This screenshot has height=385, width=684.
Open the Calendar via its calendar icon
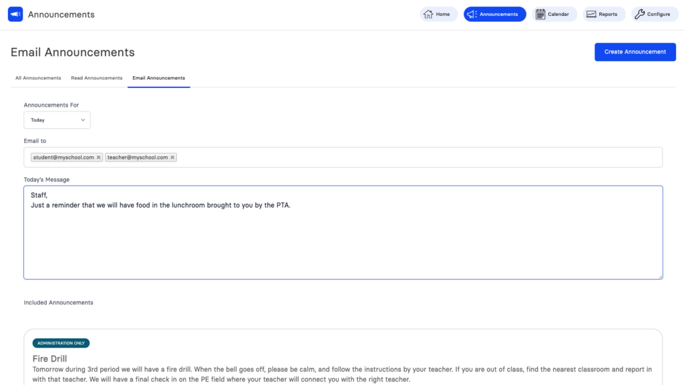coord(540,13)
